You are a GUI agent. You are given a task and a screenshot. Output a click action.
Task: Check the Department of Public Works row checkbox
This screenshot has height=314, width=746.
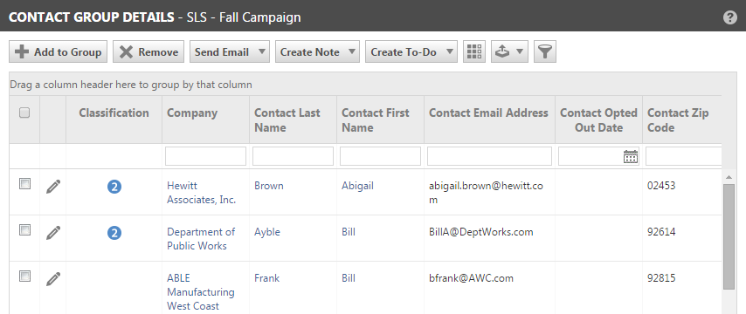pos(24,230)
